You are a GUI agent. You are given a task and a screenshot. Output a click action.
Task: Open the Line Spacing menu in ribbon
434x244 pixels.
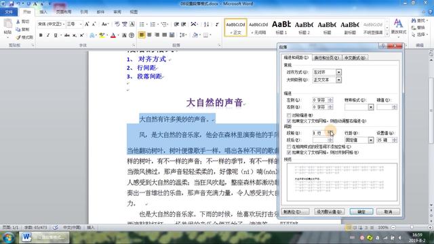coord(183,35)
